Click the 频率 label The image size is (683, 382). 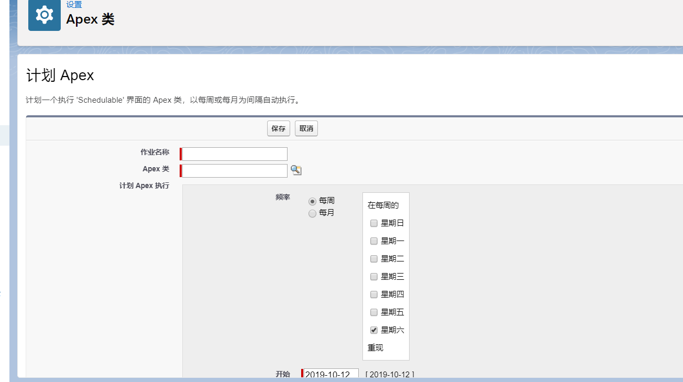click(x=283, y=197)
